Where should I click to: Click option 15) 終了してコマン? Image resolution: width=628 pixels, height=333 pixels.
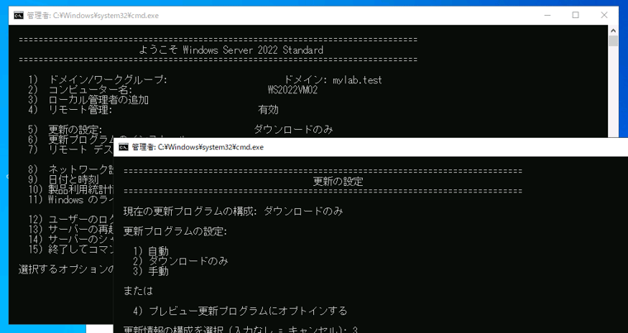(71, 250)
